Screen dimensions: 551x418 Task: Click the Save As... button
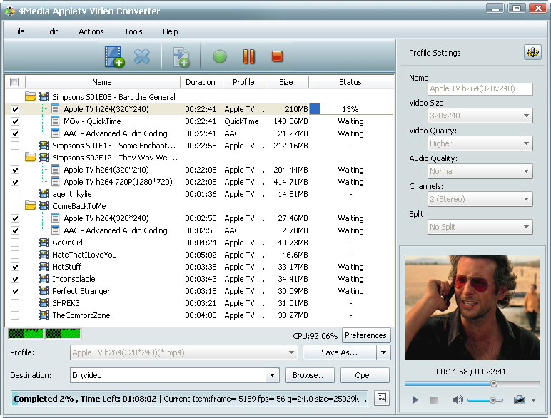coord(340,352)
